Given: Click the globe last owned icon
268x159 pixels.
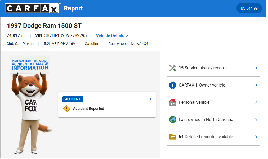Looking at the screenshot, I should pyautogui.click(x=173, y=120).
